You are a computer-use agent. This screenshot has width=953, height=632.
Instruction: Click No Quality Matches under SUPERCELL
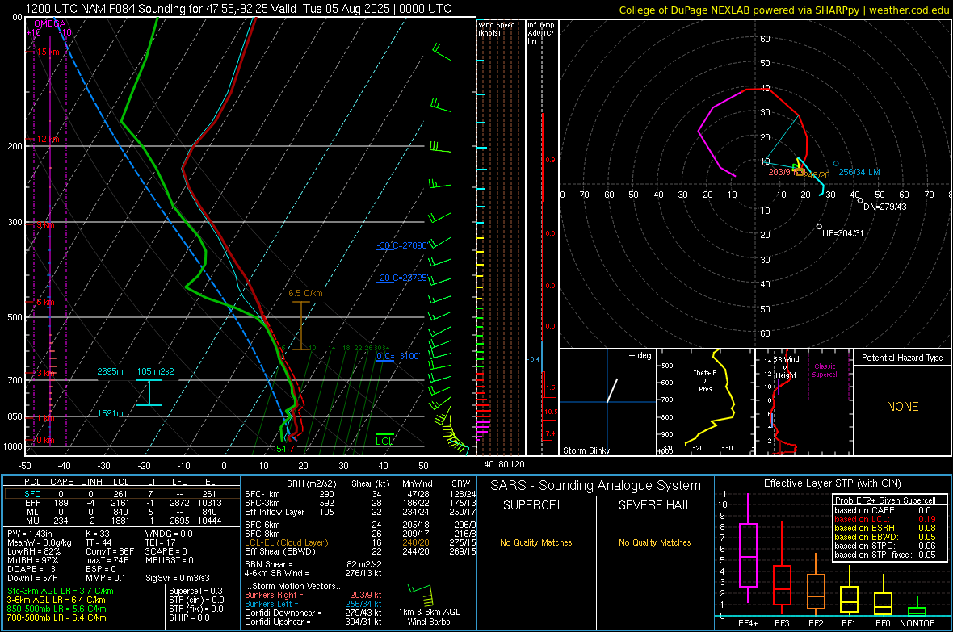click(x=536, y=542)
